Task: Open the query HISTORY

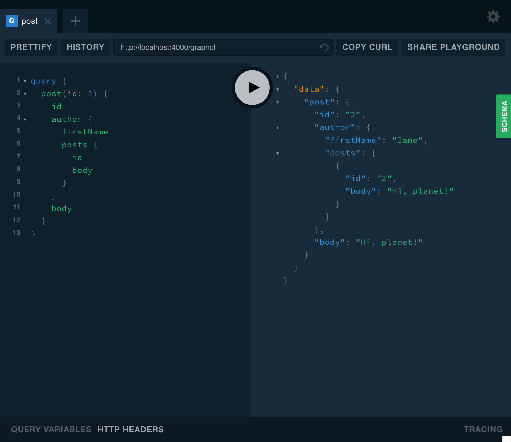Action: coord(85,47)
